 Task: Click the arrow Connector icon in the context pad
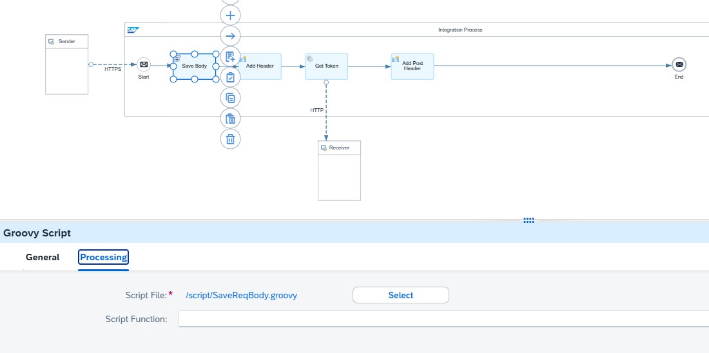[x=231, y=35]
